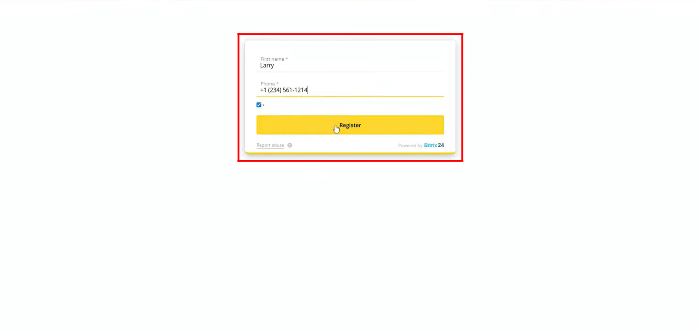Click the number 24 in the logo
Image resolution: width=699 pixels, height=331 pixels.
point(441,145)
